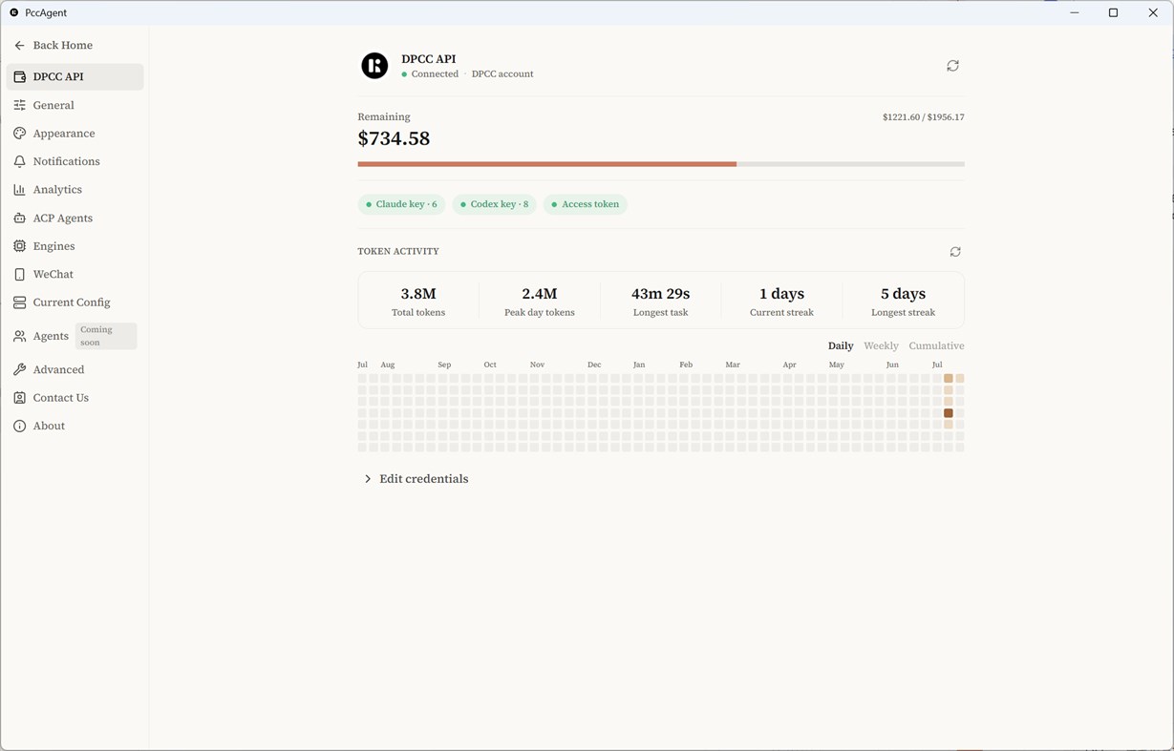The width and height of the screenshot is (1174, 751).
Task: Select the Daily activity view
Action: coord(841,345)
